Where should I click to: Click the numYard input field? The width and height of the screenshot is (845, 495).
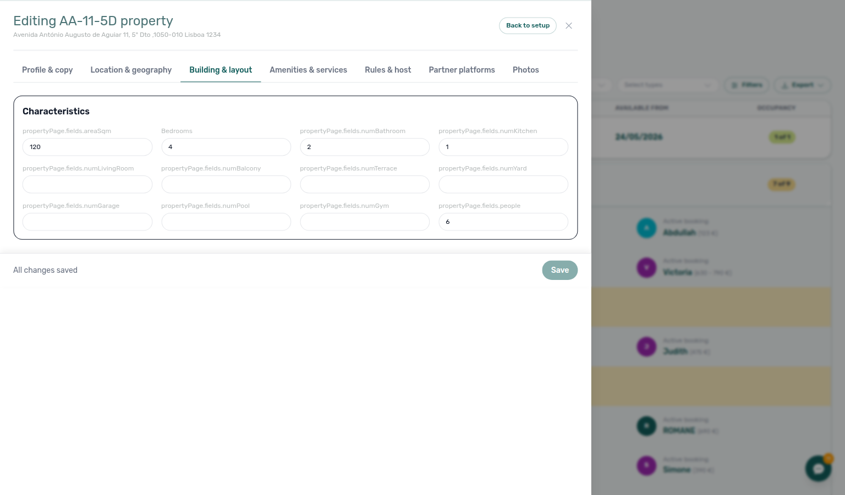point(503,184)
